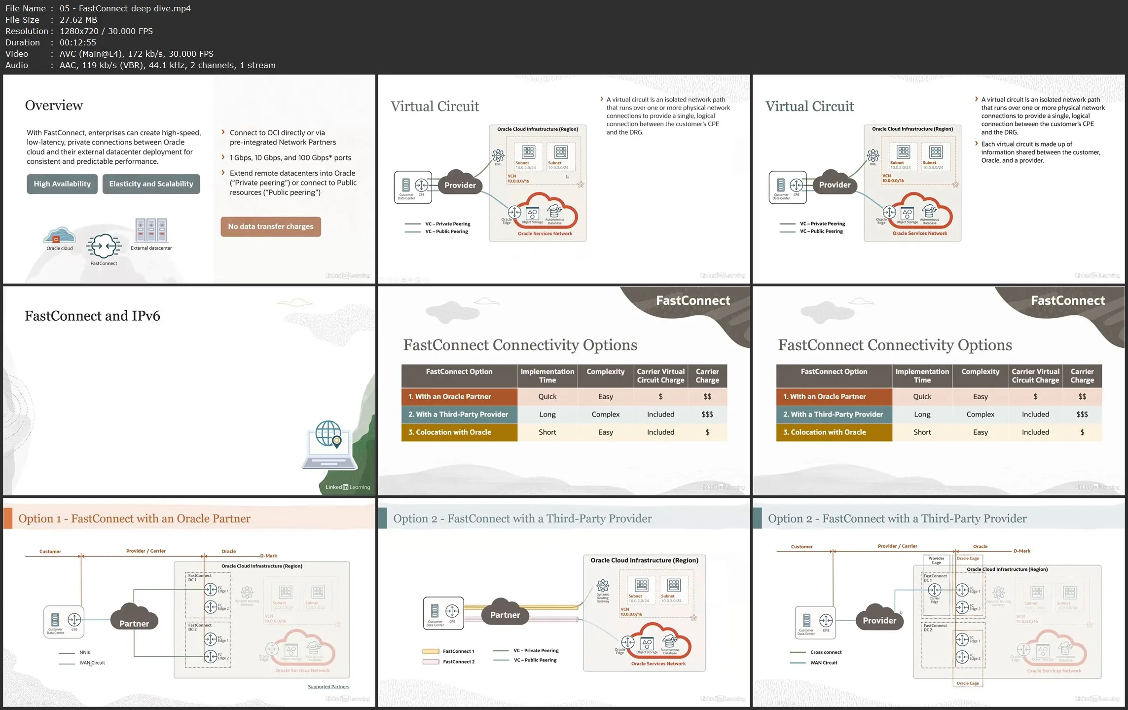Click the file name '05 - FastConnect deep dive.mp4'
The image size is (1128, 710).
(125, 8)
